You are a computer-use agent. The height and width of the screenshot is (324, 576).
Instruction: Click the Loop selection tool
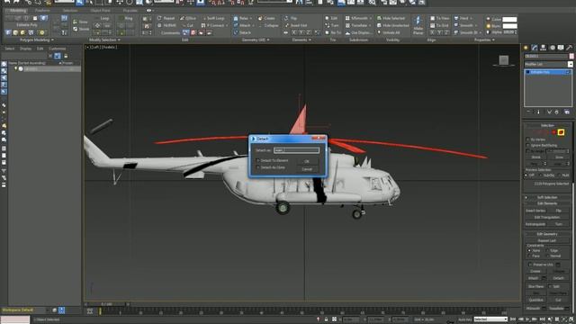pos(102,18)
